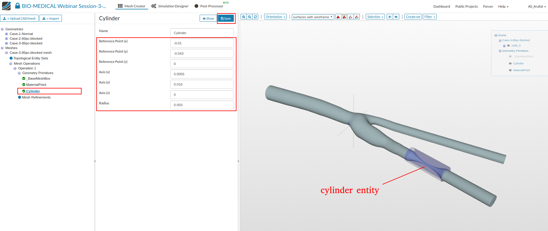The image size is (548, 231).
Task: Hide selected entities with crossed-eye button
Action: pyautogui.click(x=390, y=17)
